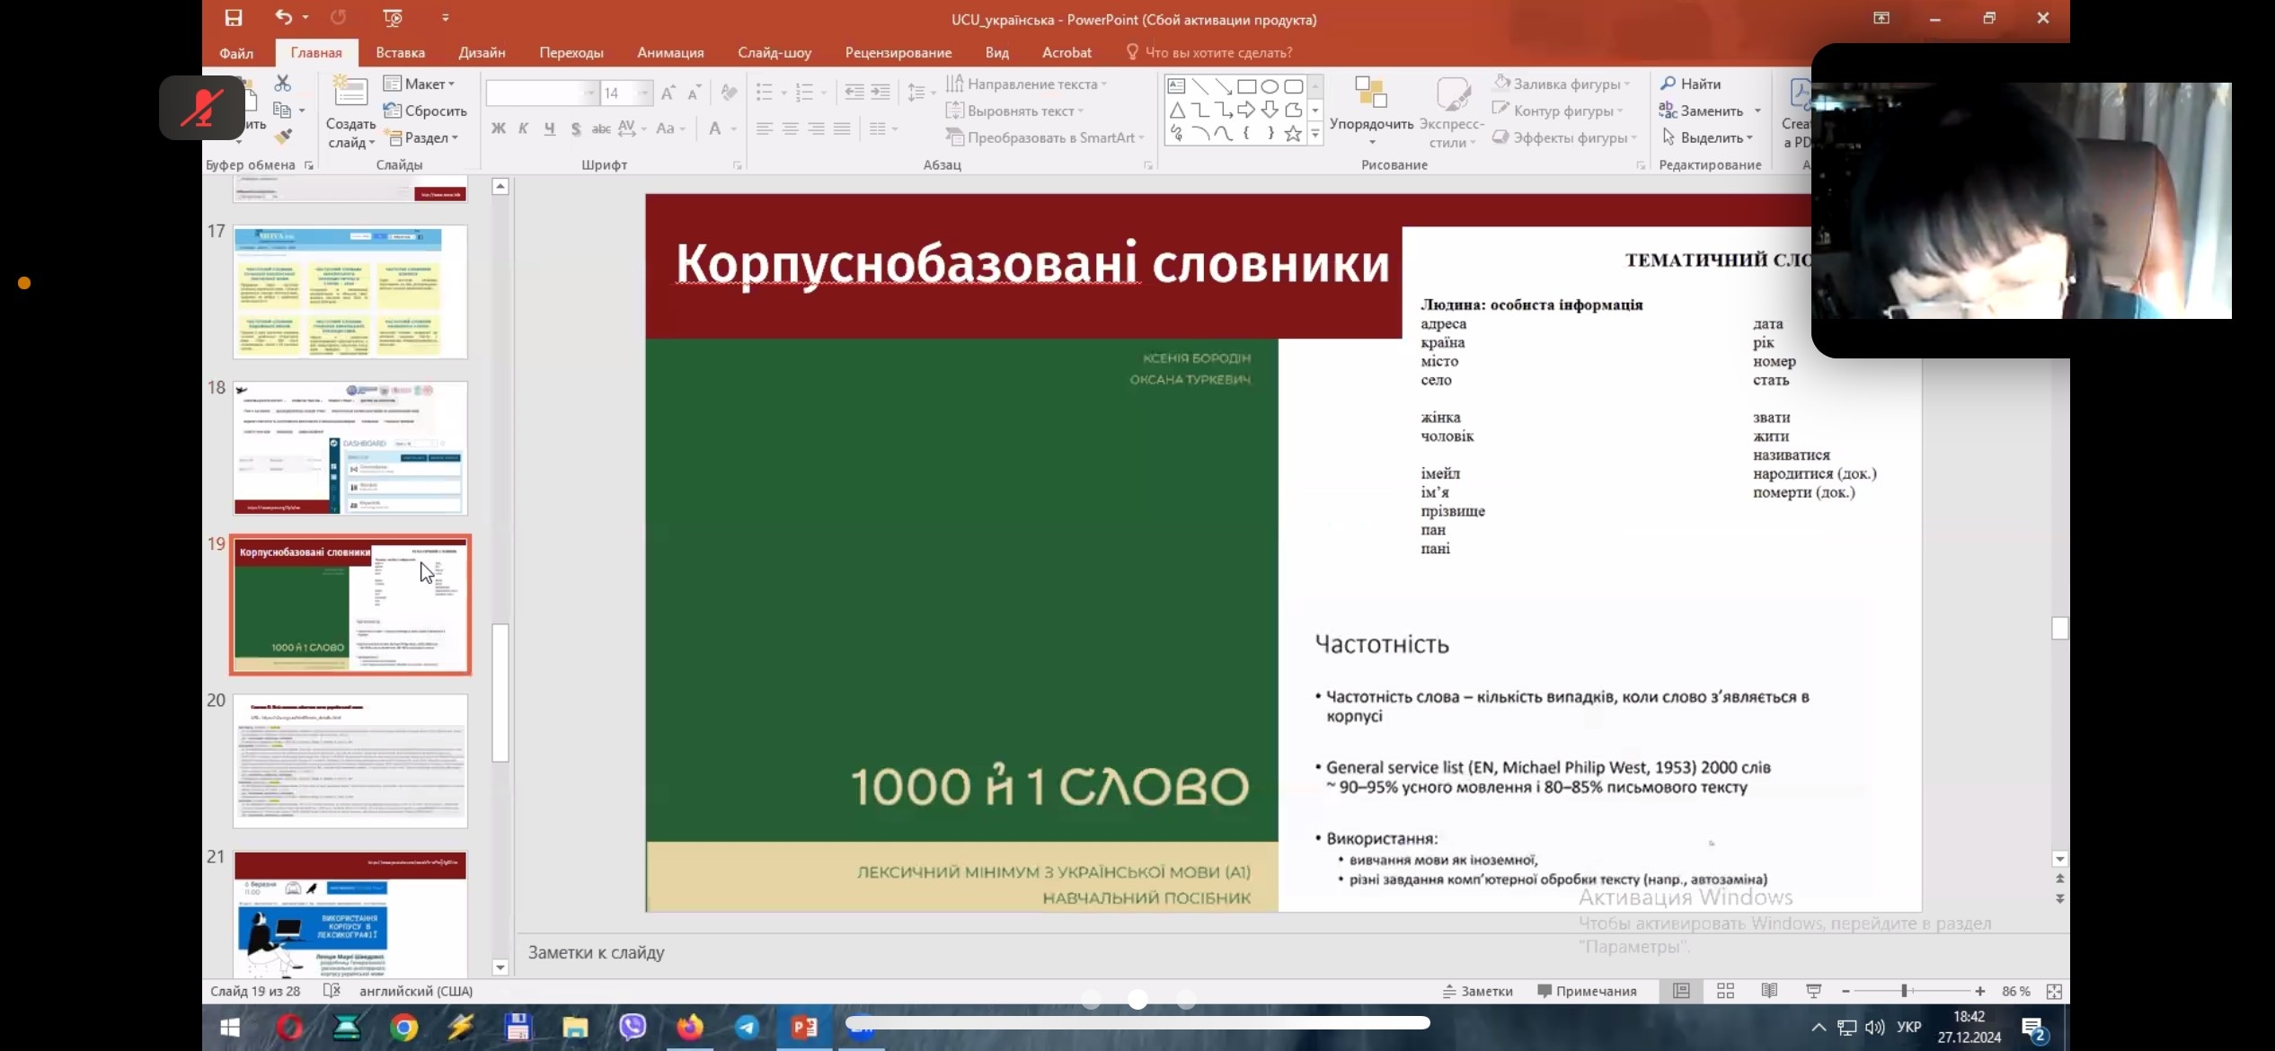The height and width of the screenshot is (1051, 2275).
Task: Pick the oval shape in shapes gallery
Action: 1270,86
